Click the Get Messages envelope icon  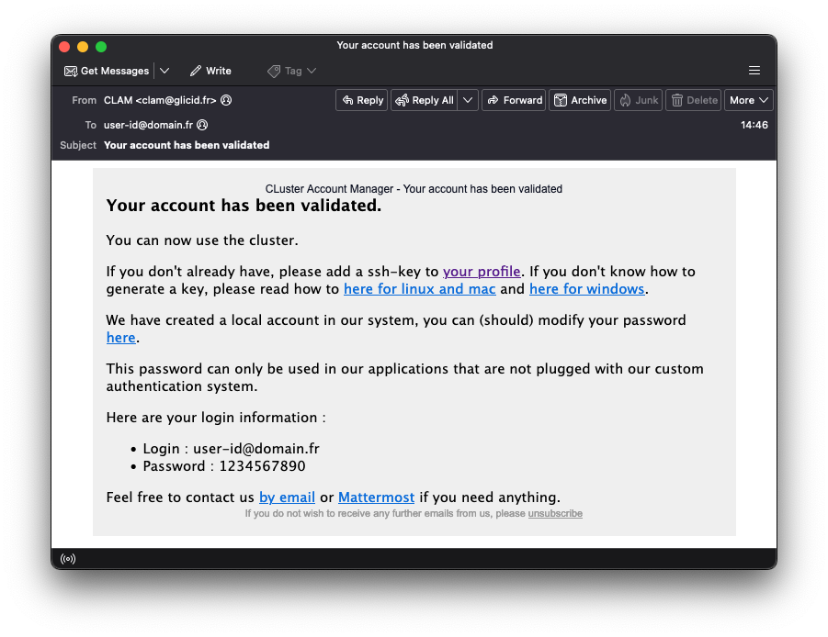coord(71,72)
